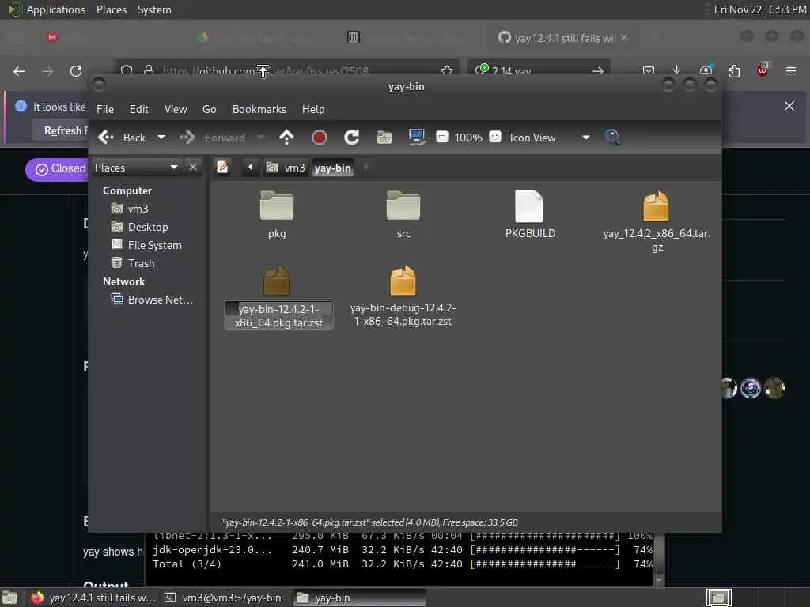
Task: Bookmark the page with the star icon
Action: coord(447,70)
